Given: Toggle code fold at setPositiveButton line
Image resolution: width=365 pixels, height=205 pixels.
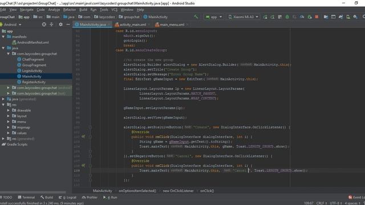Looking at the screenshot, I should [x=90, y=127].
